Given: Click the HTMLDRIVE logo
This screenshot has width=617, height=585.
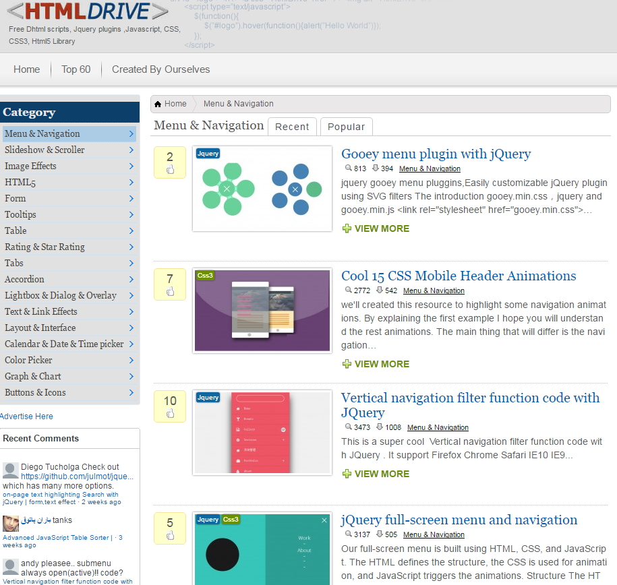Looking at the screenshot, I should [x=88, y=11].
